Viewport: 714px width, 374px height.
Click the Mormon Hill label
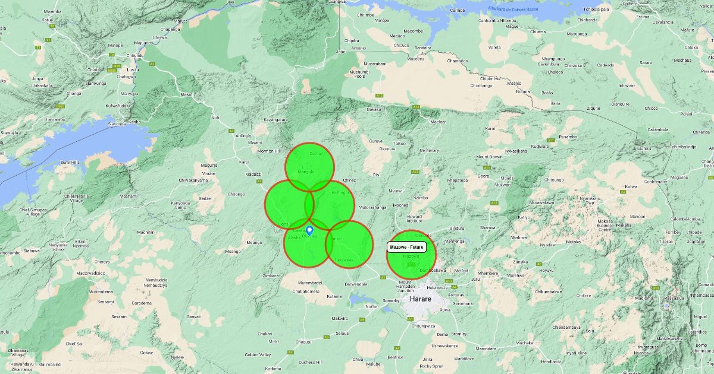(268, 151)
